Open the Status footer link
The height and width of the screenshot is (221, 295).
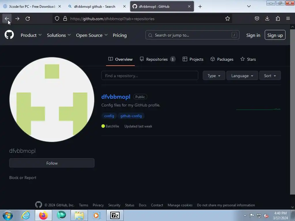click(x=130, y=205)
